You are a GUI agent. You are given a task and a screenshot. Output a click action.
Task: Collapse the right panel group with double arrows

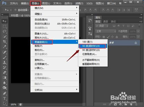(141, 15)
